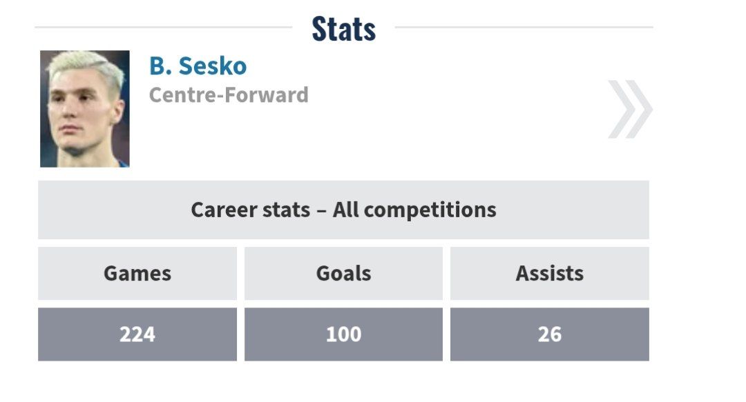The width and height of the screenshot is (746, 402).
Task: Click the Centre-Forward position label
Action: point(229,94)
